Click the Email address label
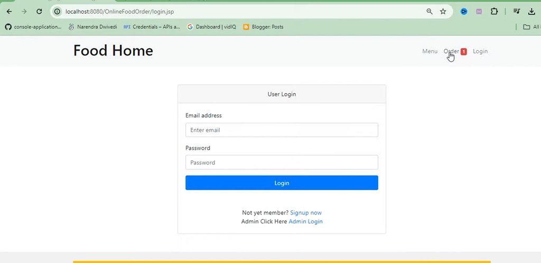 click(203, 115)
